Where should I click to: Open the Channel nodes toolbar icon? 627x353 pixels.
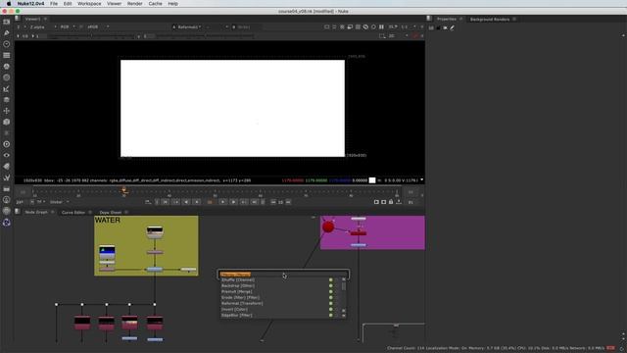[x=7, y=55]
